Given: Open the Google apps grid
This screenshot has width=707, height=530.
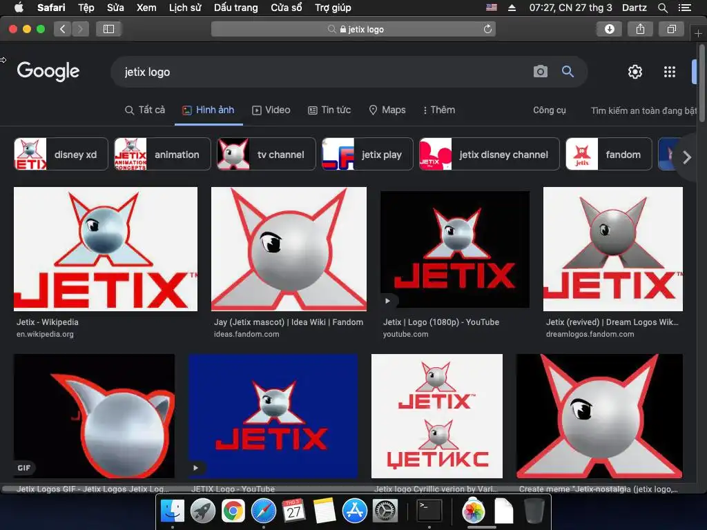Looking at the screenshot, I should [670, 72].
